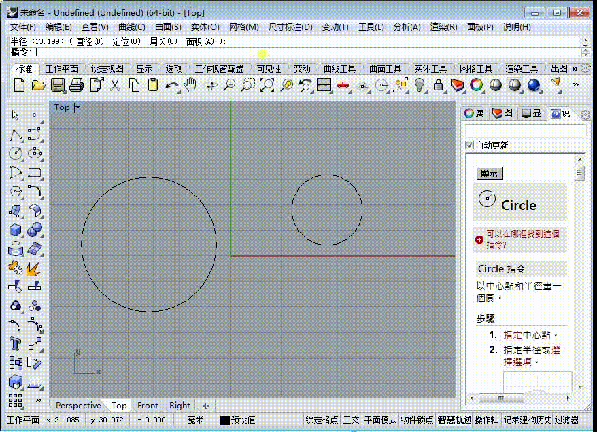The width and height of the screenshot is (597, 432).
Task: Select the Circle tool in the left sidebar
Action: click(x=15, y=154)
